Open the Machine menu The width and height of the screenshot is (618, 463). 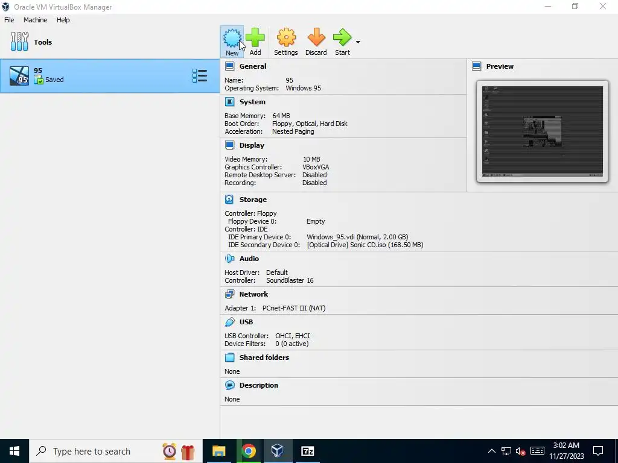(36, 20)
